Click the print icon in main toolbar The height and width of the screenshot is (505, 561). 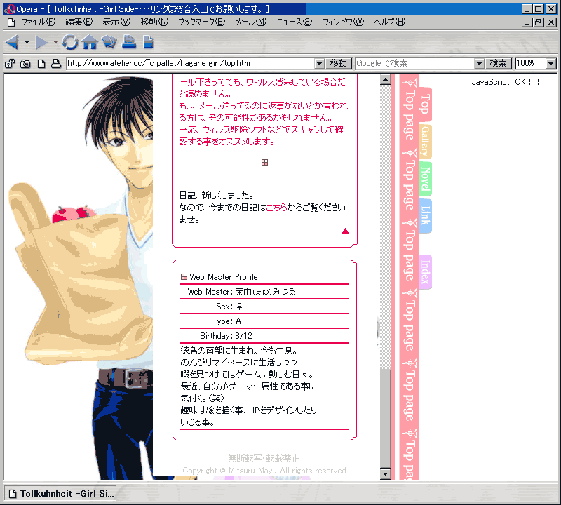click(129, 41)
